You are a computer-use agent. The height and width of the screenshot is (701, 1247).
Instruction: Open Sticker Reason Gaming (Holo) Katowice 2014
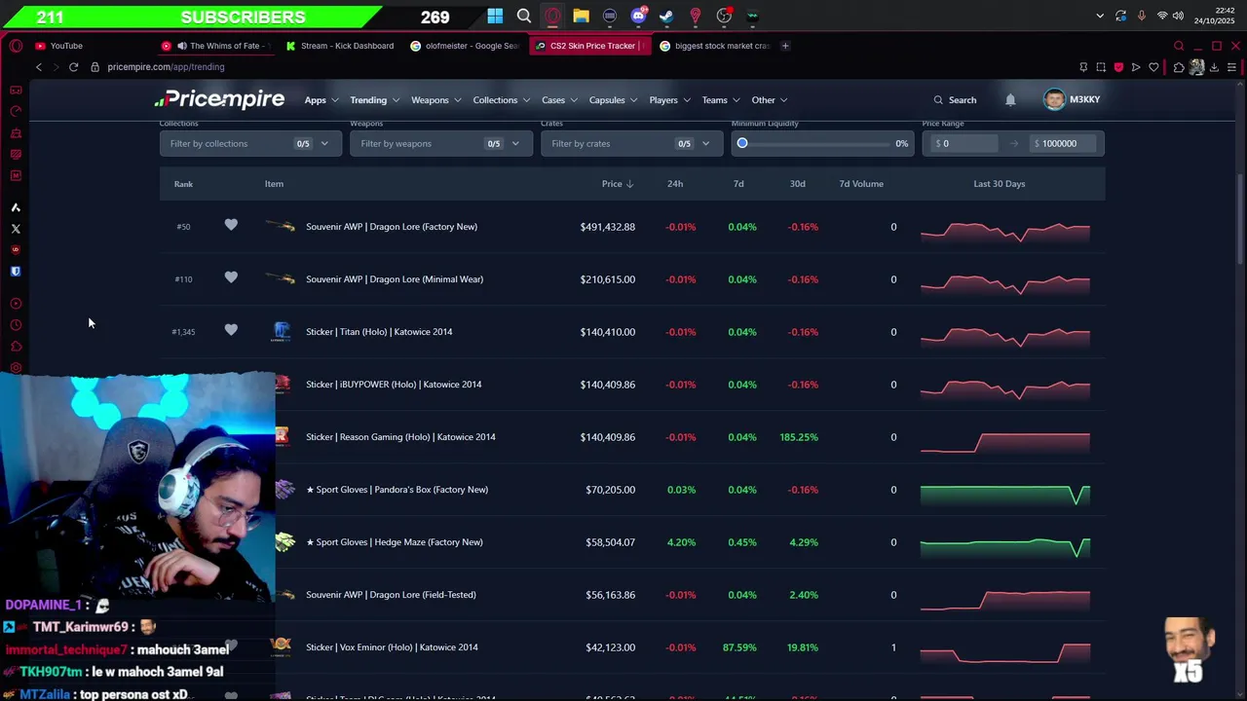click(x=400, y=437)
